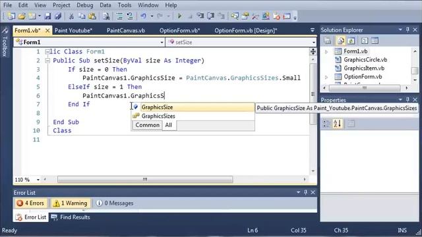This screenshot has width=422, height=237.
Task: Switch IntelliSense to the All tab
Action: [x=169, y=125]
